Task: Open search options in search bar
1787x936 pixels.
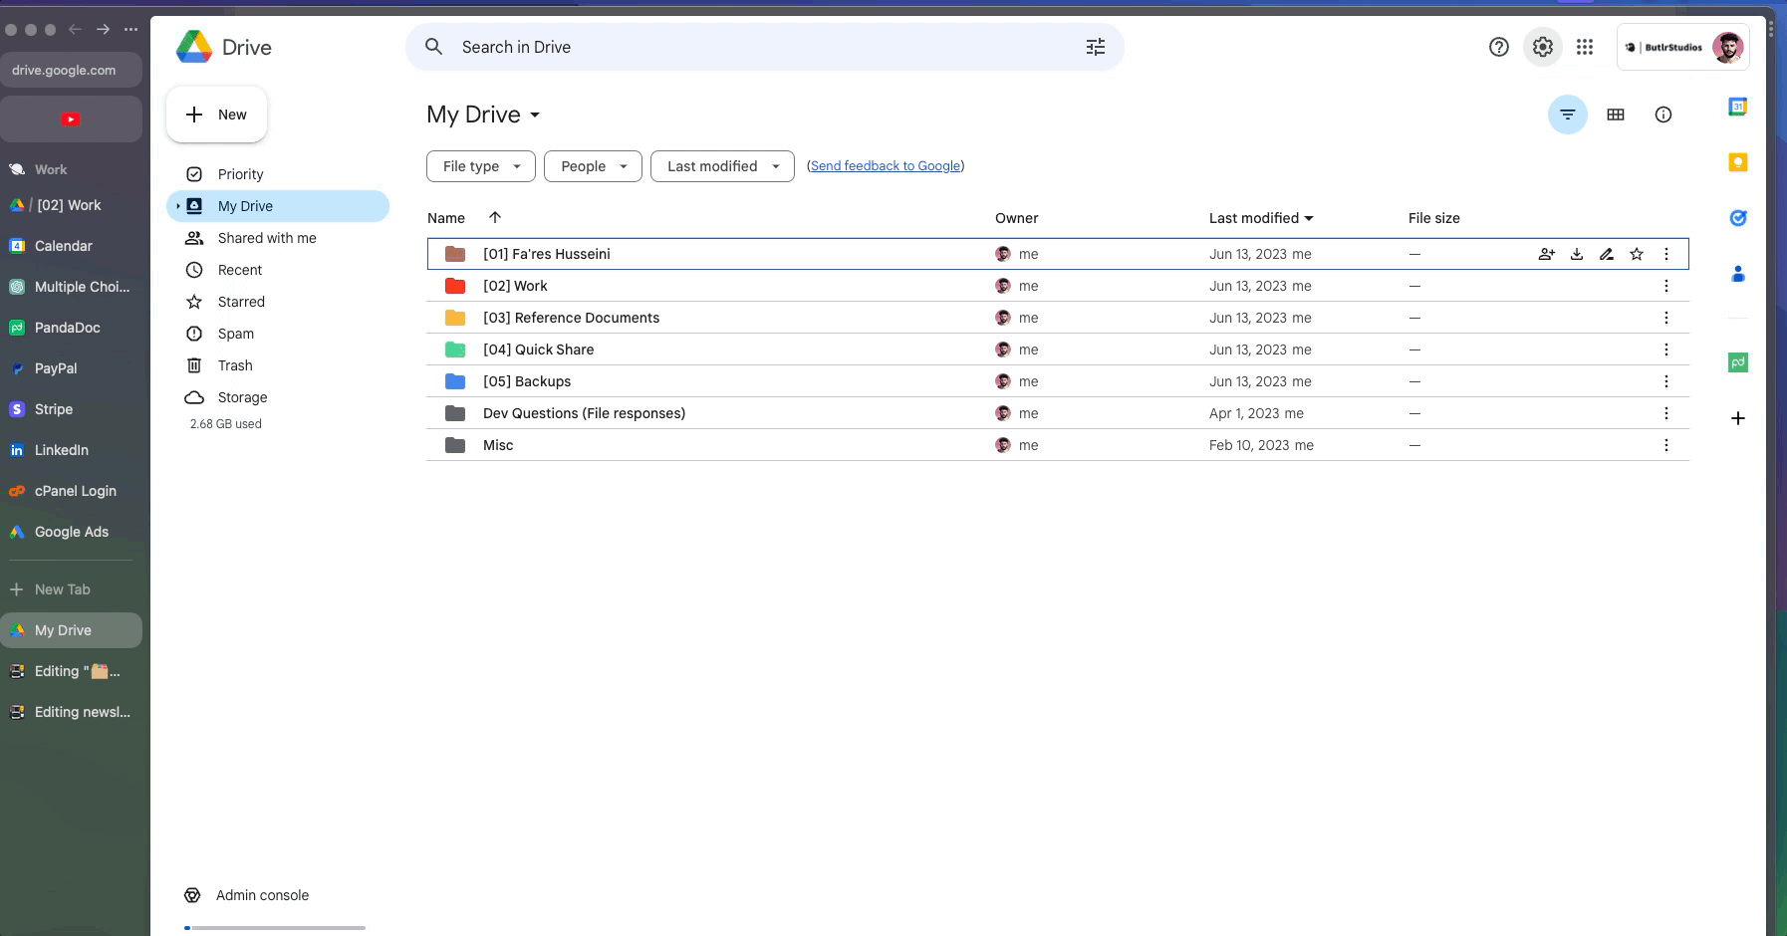Action: point(1095,47)
